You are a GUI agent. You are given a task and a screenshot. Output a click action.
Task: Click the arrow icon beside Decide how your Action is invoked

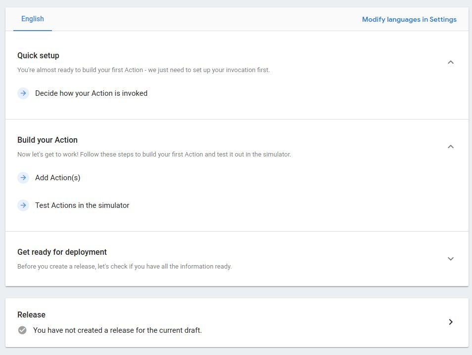pyautogui.click(x=23, y=93)
